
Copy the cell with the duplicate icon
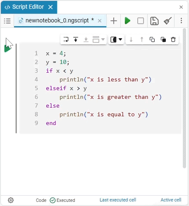152,39
